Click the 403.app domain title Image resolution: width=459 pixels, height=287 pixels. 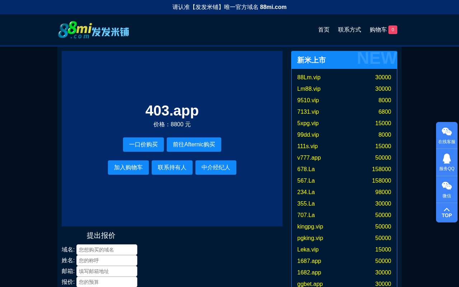(172, 110)
